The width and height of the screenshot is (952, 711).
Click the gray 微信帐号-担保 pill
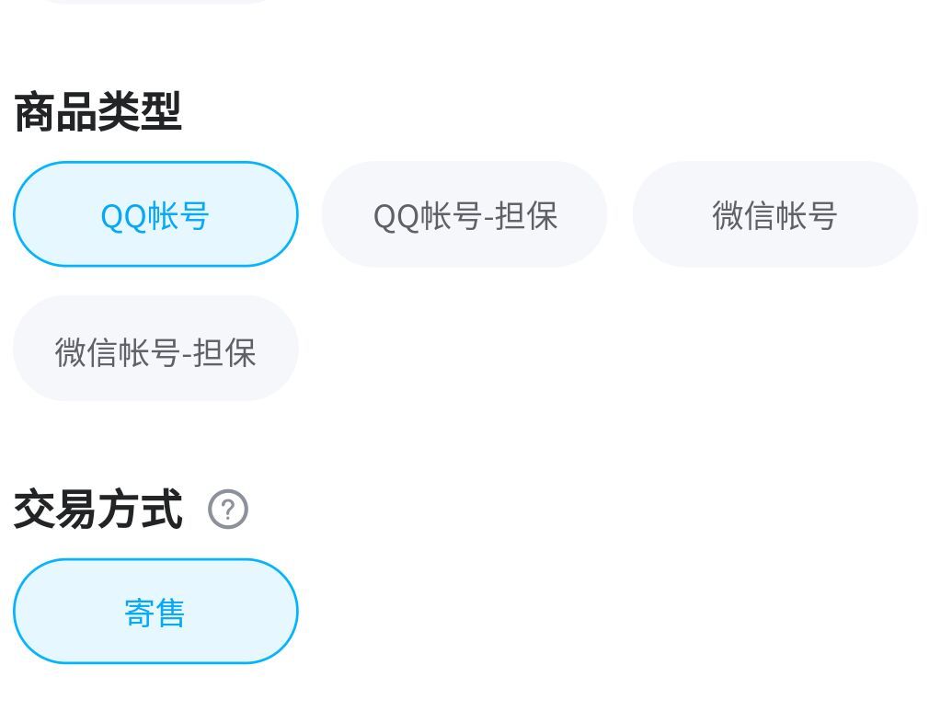coord(155,349)
